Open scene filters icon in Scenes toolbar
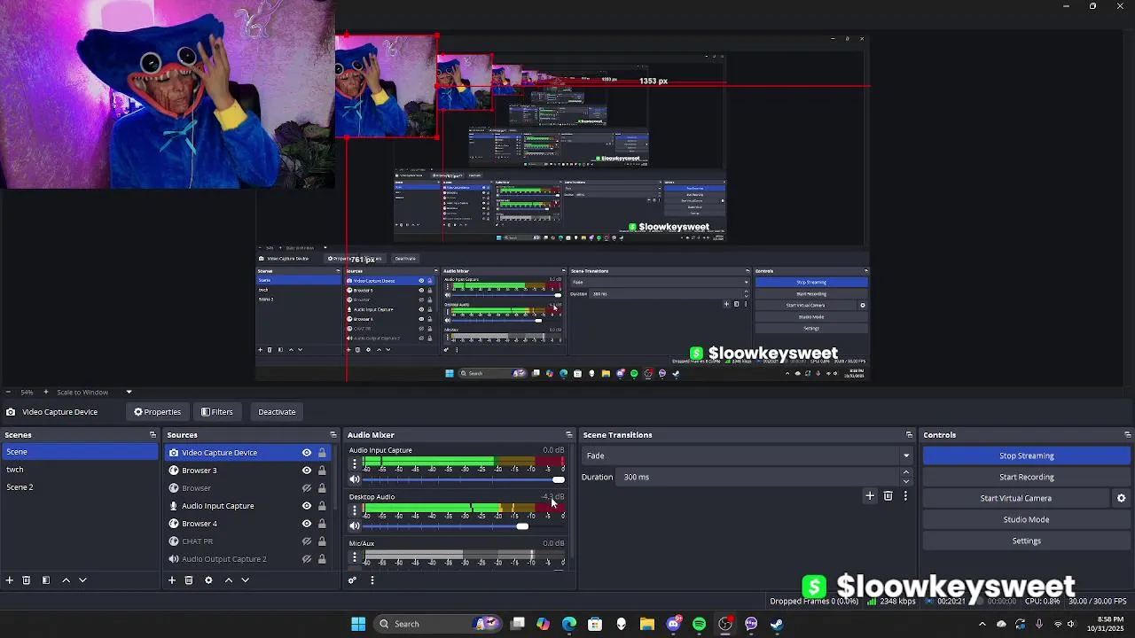1135x638 pixels. [x=46, y=580]
